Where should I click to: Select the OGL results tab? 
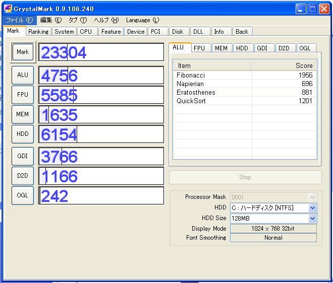coord(306,48)
